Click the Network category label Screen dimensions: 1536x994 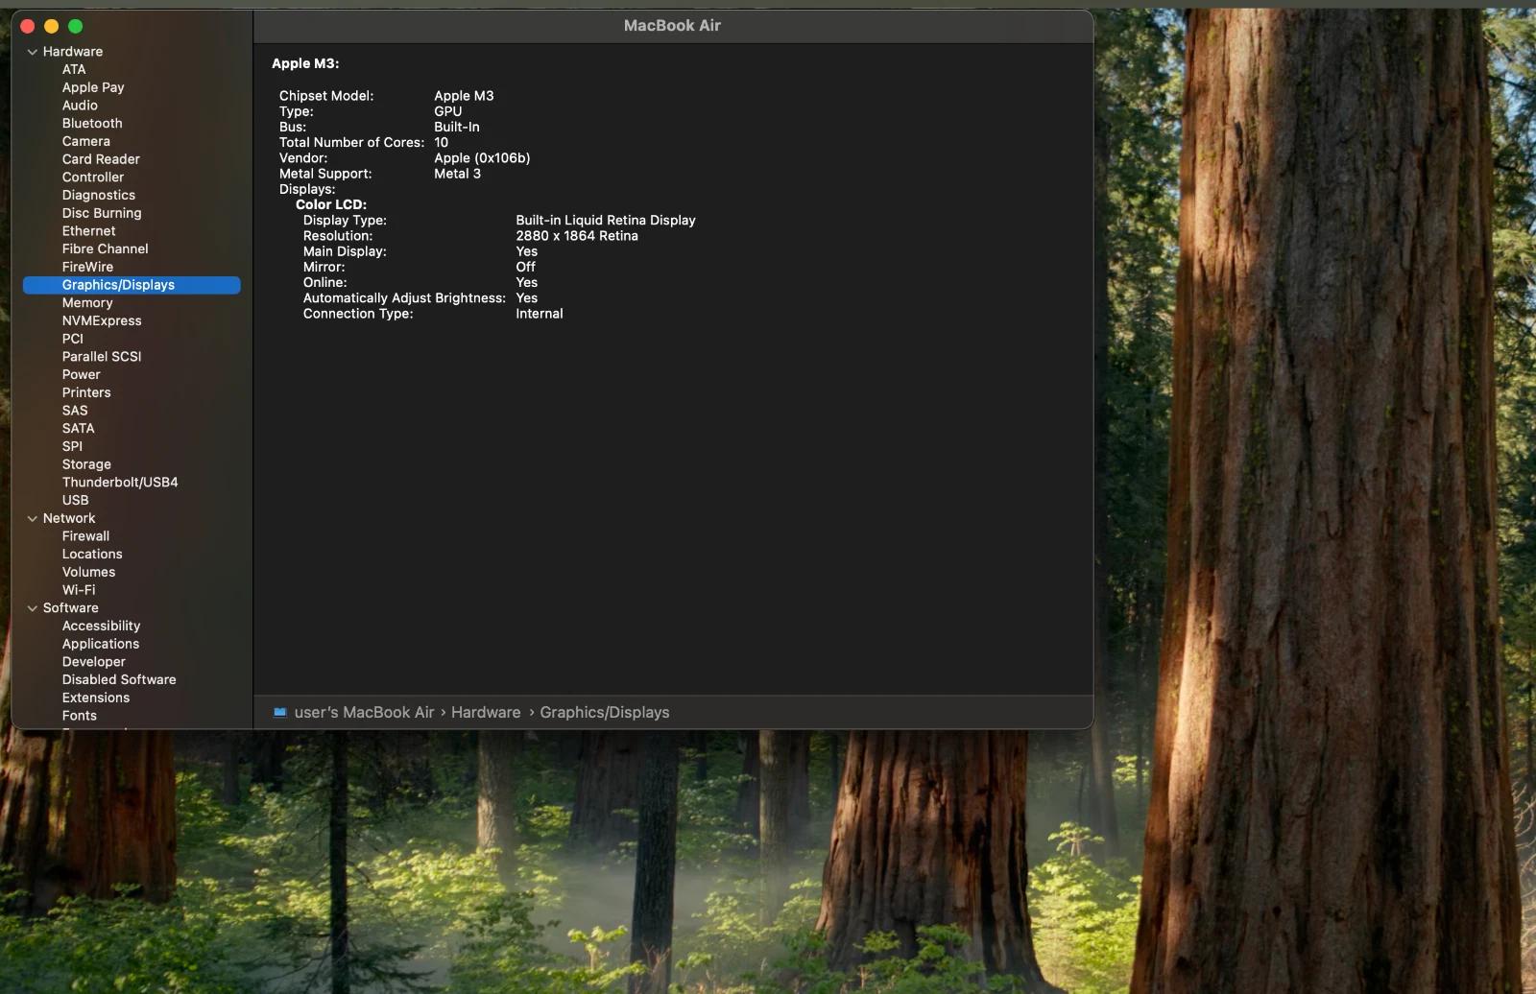coord(69,518)
